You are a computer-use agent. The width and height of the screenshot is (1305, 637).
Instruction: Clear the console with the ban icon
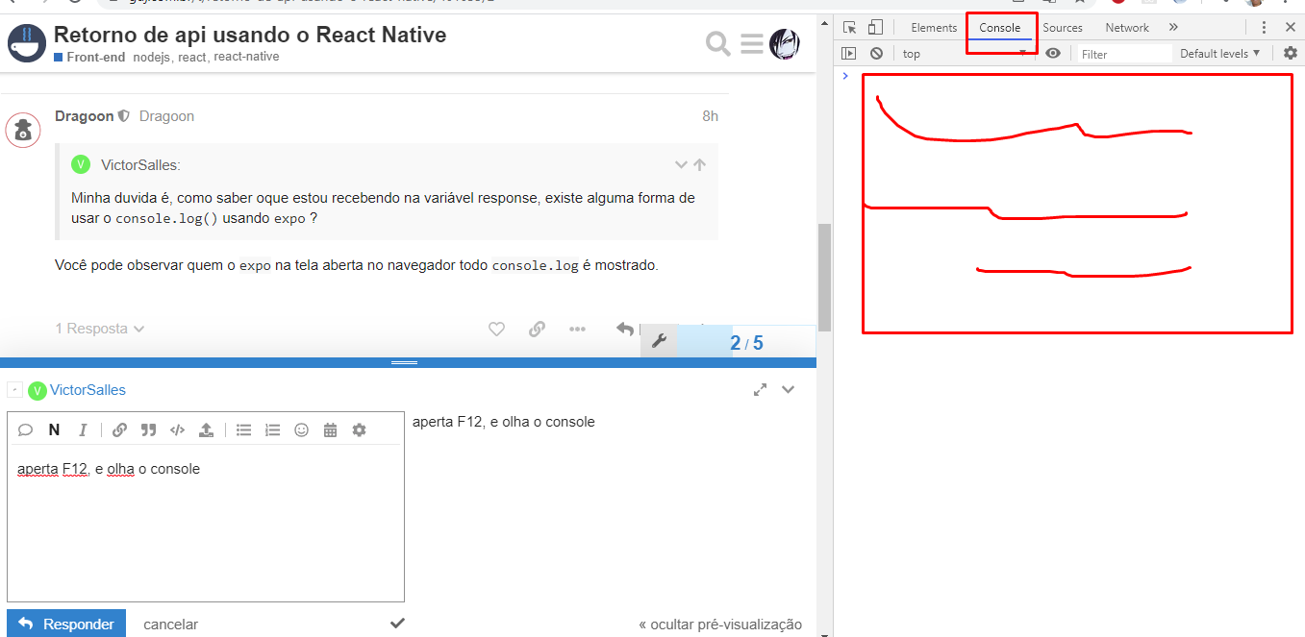[x=876, y=54]
